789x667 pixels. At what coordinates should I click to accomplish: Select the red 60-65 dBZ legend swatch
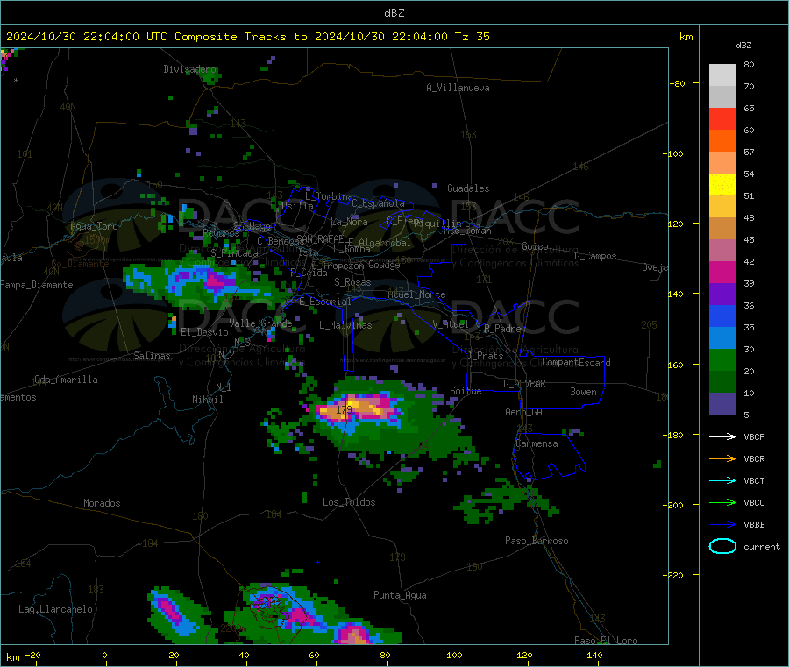722,118
